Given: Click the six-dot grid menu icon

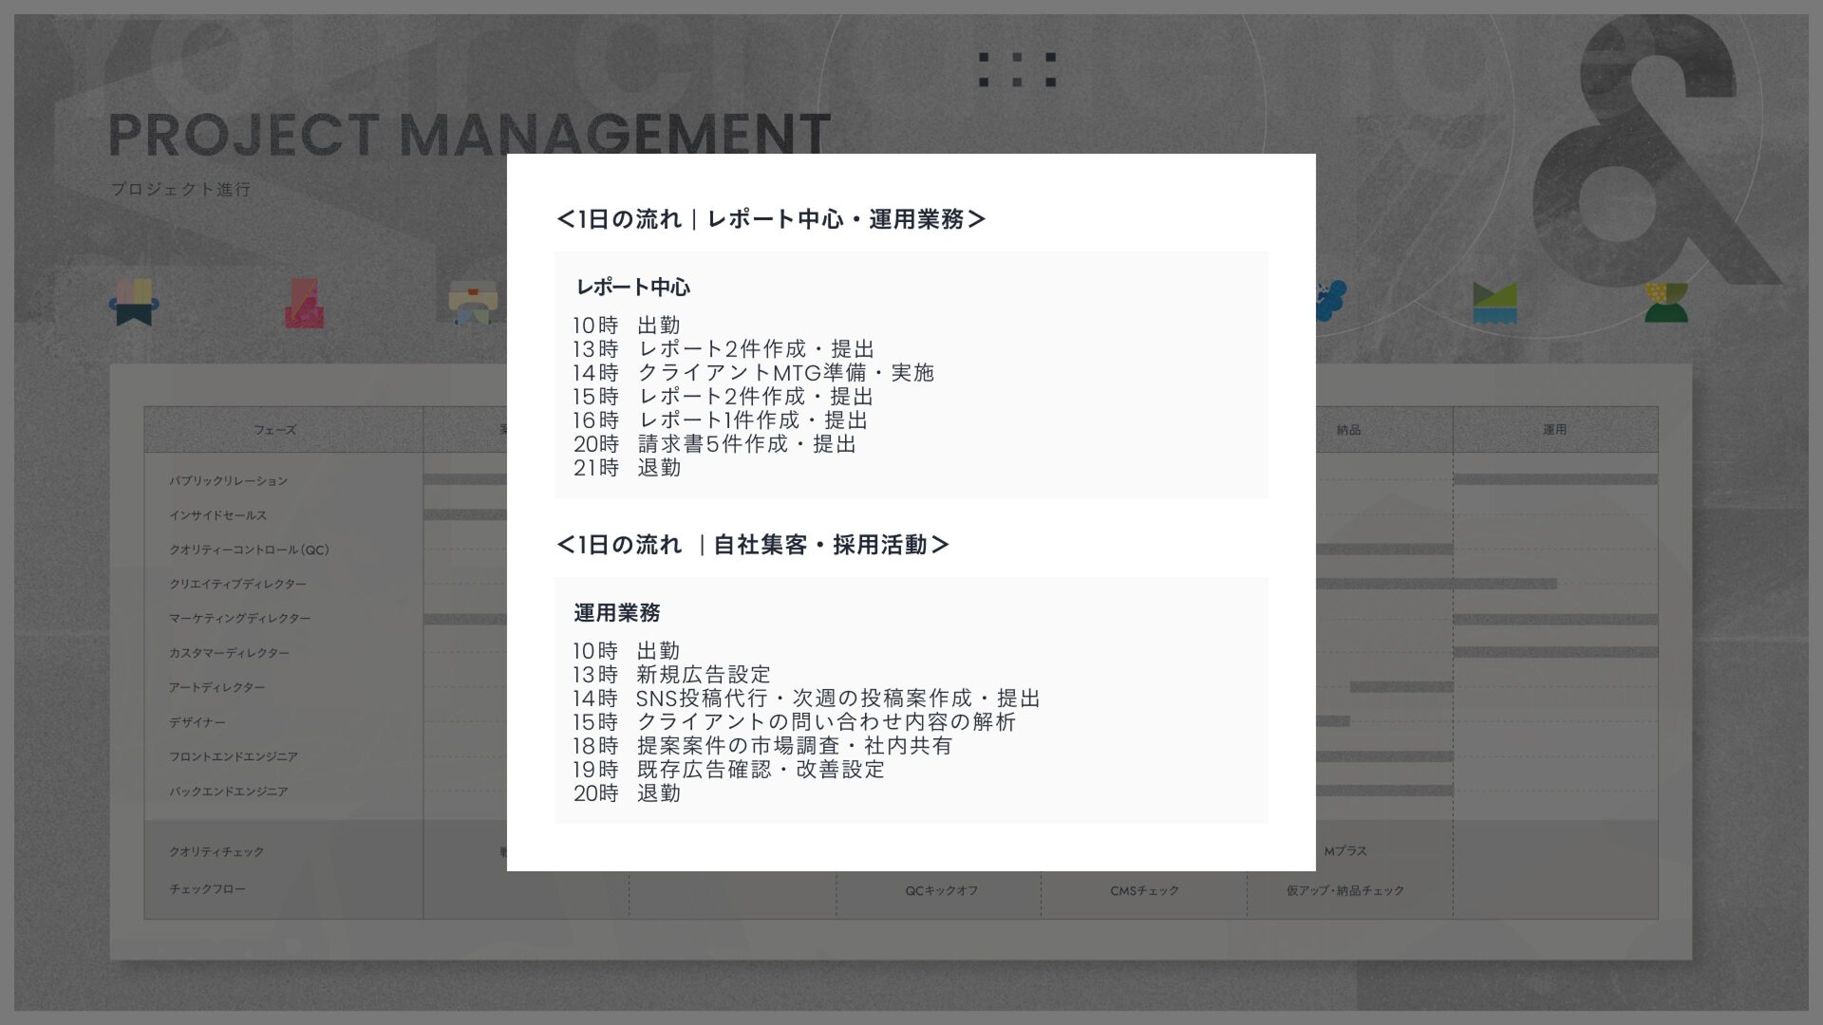Looking at the screenshot, I should (x=1017, y=69).
